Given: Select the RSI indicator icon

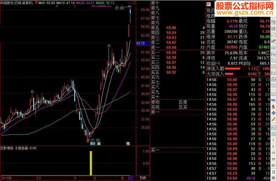Looking at the screenshot, I should pyautogui.click(x=273, y=100).
